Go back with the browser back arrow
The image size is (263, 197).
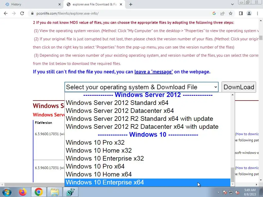(x=6, y=13)
